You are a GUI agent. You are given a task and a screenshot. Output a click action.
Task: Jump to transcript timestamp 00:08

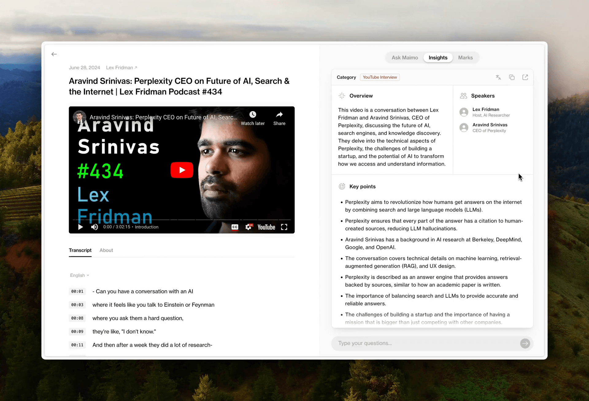coord(77,318)
